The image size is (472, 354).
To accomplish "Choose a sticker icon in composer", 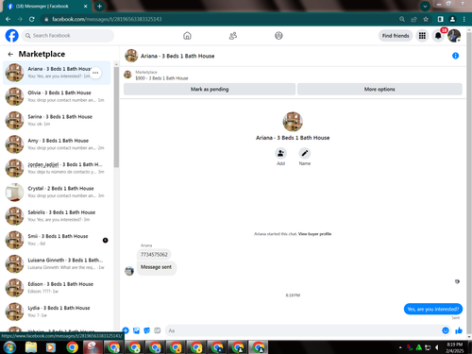I will click(146, 330).
